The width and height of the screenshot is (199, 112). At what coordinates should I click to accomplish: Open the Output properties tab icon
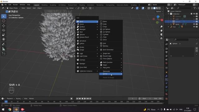pos(167,52)
